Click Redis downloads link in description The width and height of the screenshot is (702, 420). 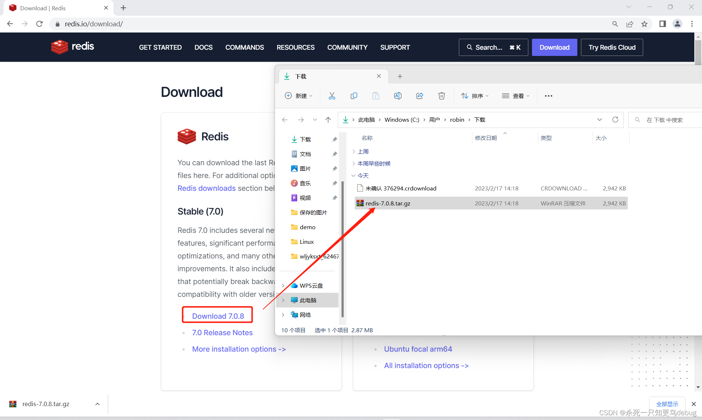click(x=207, y=188)
